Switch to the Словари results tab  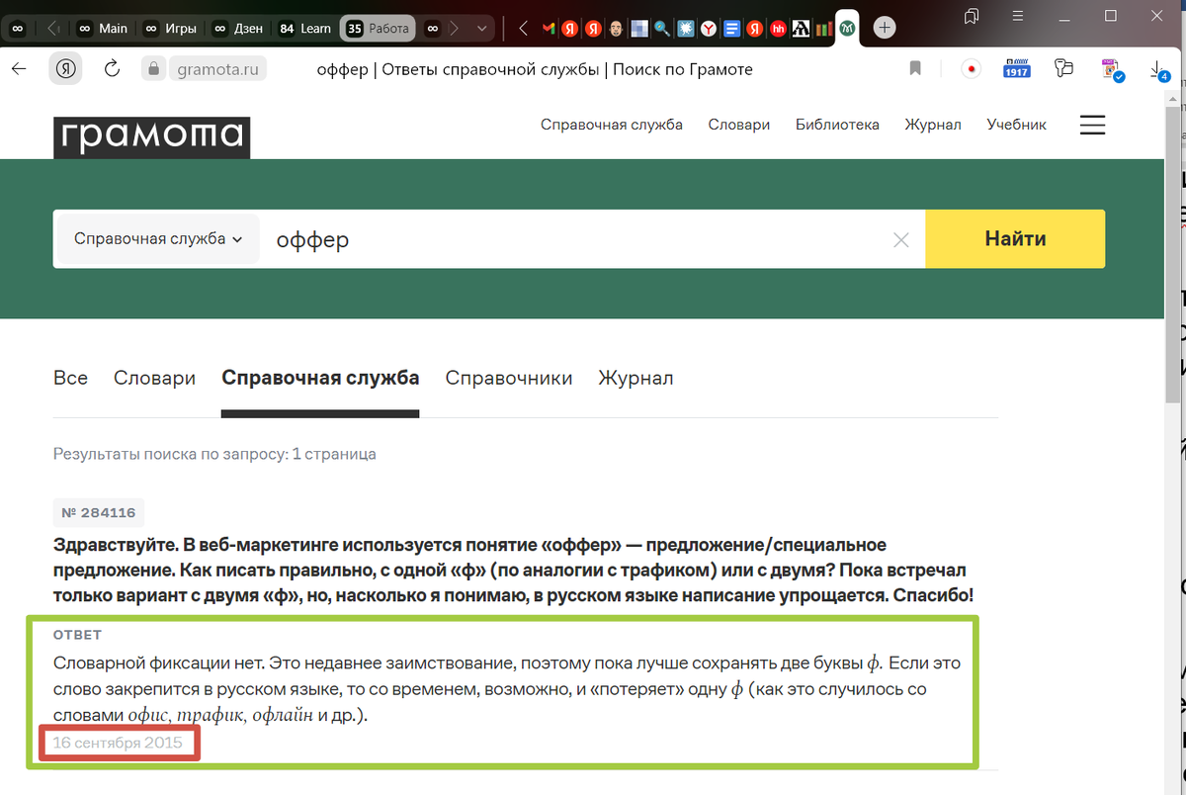[x=154, y=378]
